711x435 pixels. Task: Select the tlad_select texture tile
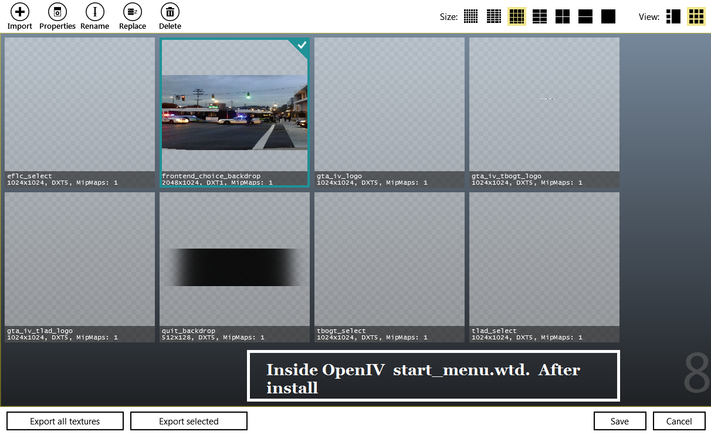pos(544,267)
